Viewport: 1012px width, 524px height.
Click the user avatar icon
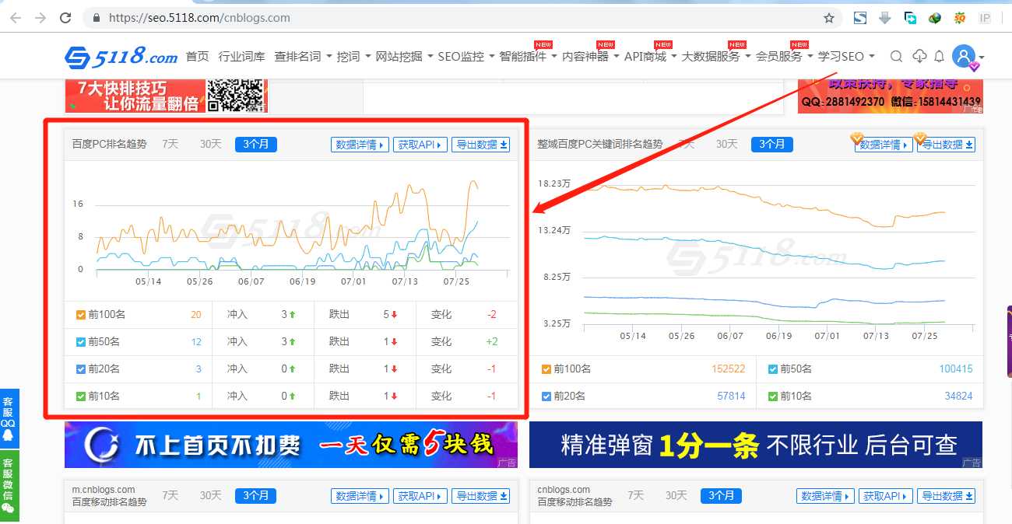point(964,56)
